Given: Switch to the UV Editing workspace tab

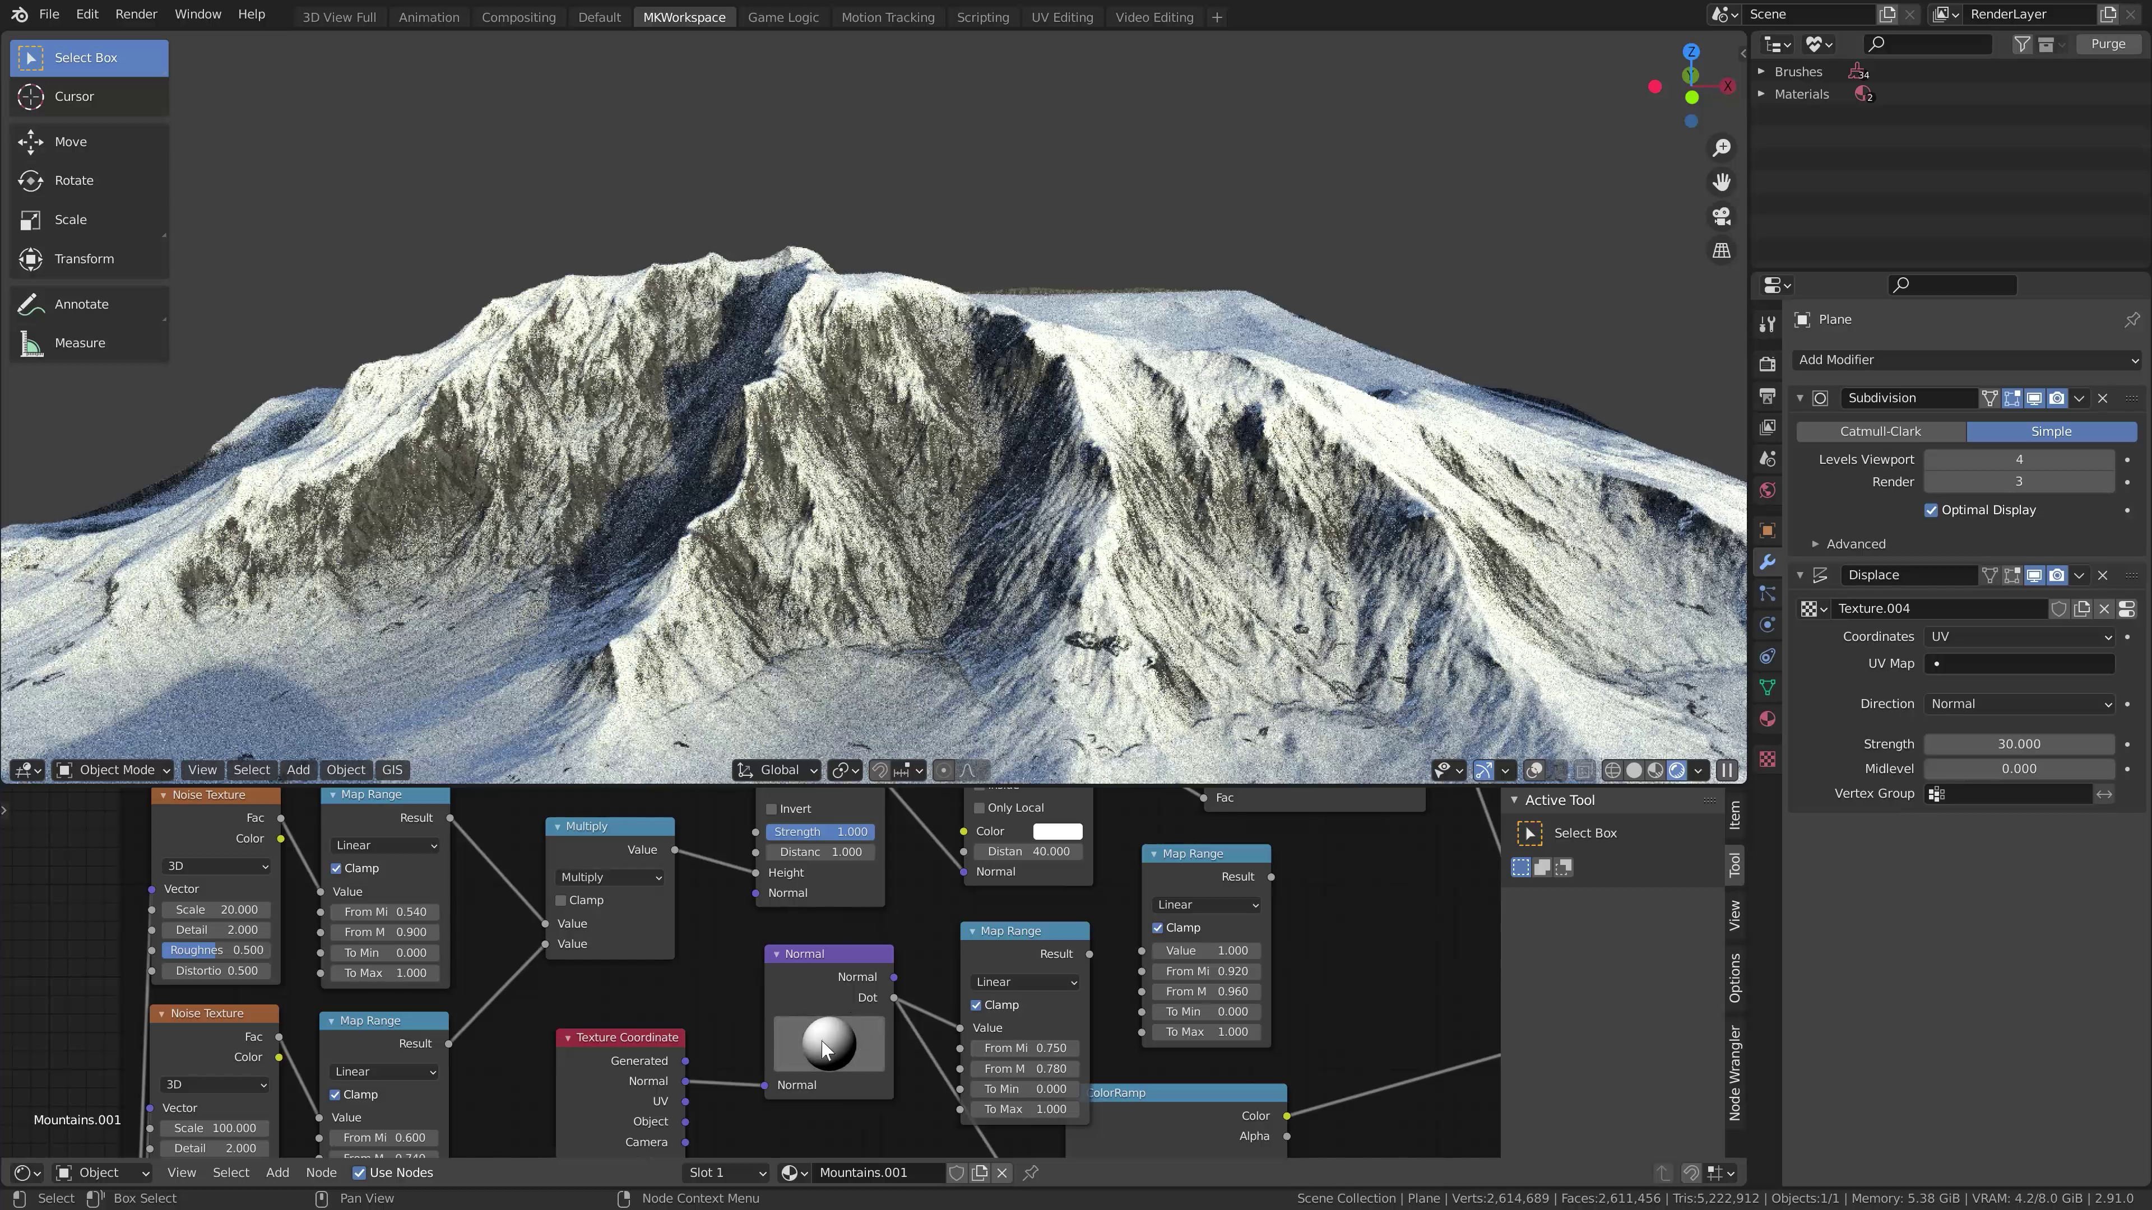Looking at the screenshot, I should pos(1062,17).
